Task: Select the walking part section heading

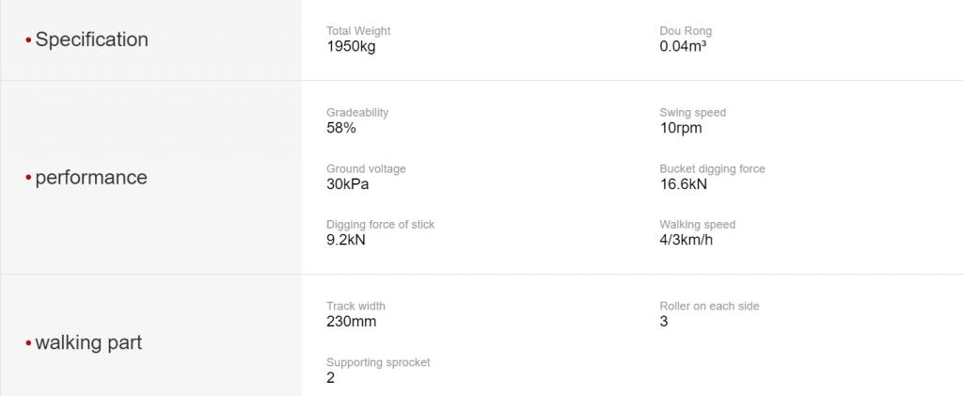Action: 88,342
